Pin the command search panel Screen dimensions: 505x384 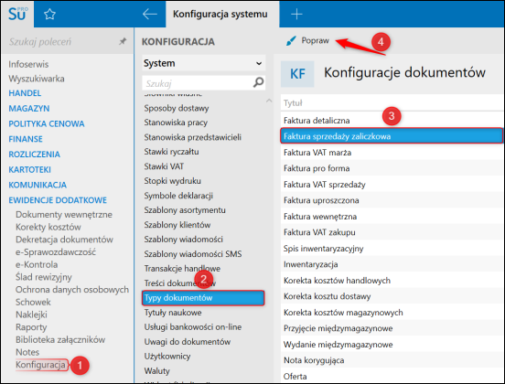123,41
